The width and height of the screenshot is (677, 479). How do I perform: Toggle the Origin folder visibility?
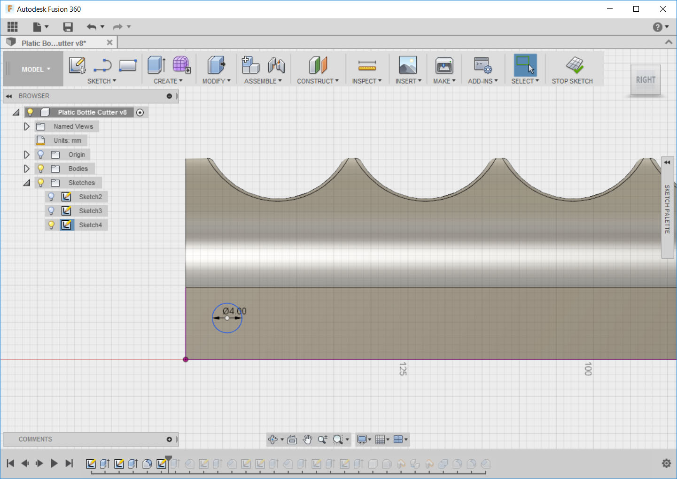tap(40, 154)
